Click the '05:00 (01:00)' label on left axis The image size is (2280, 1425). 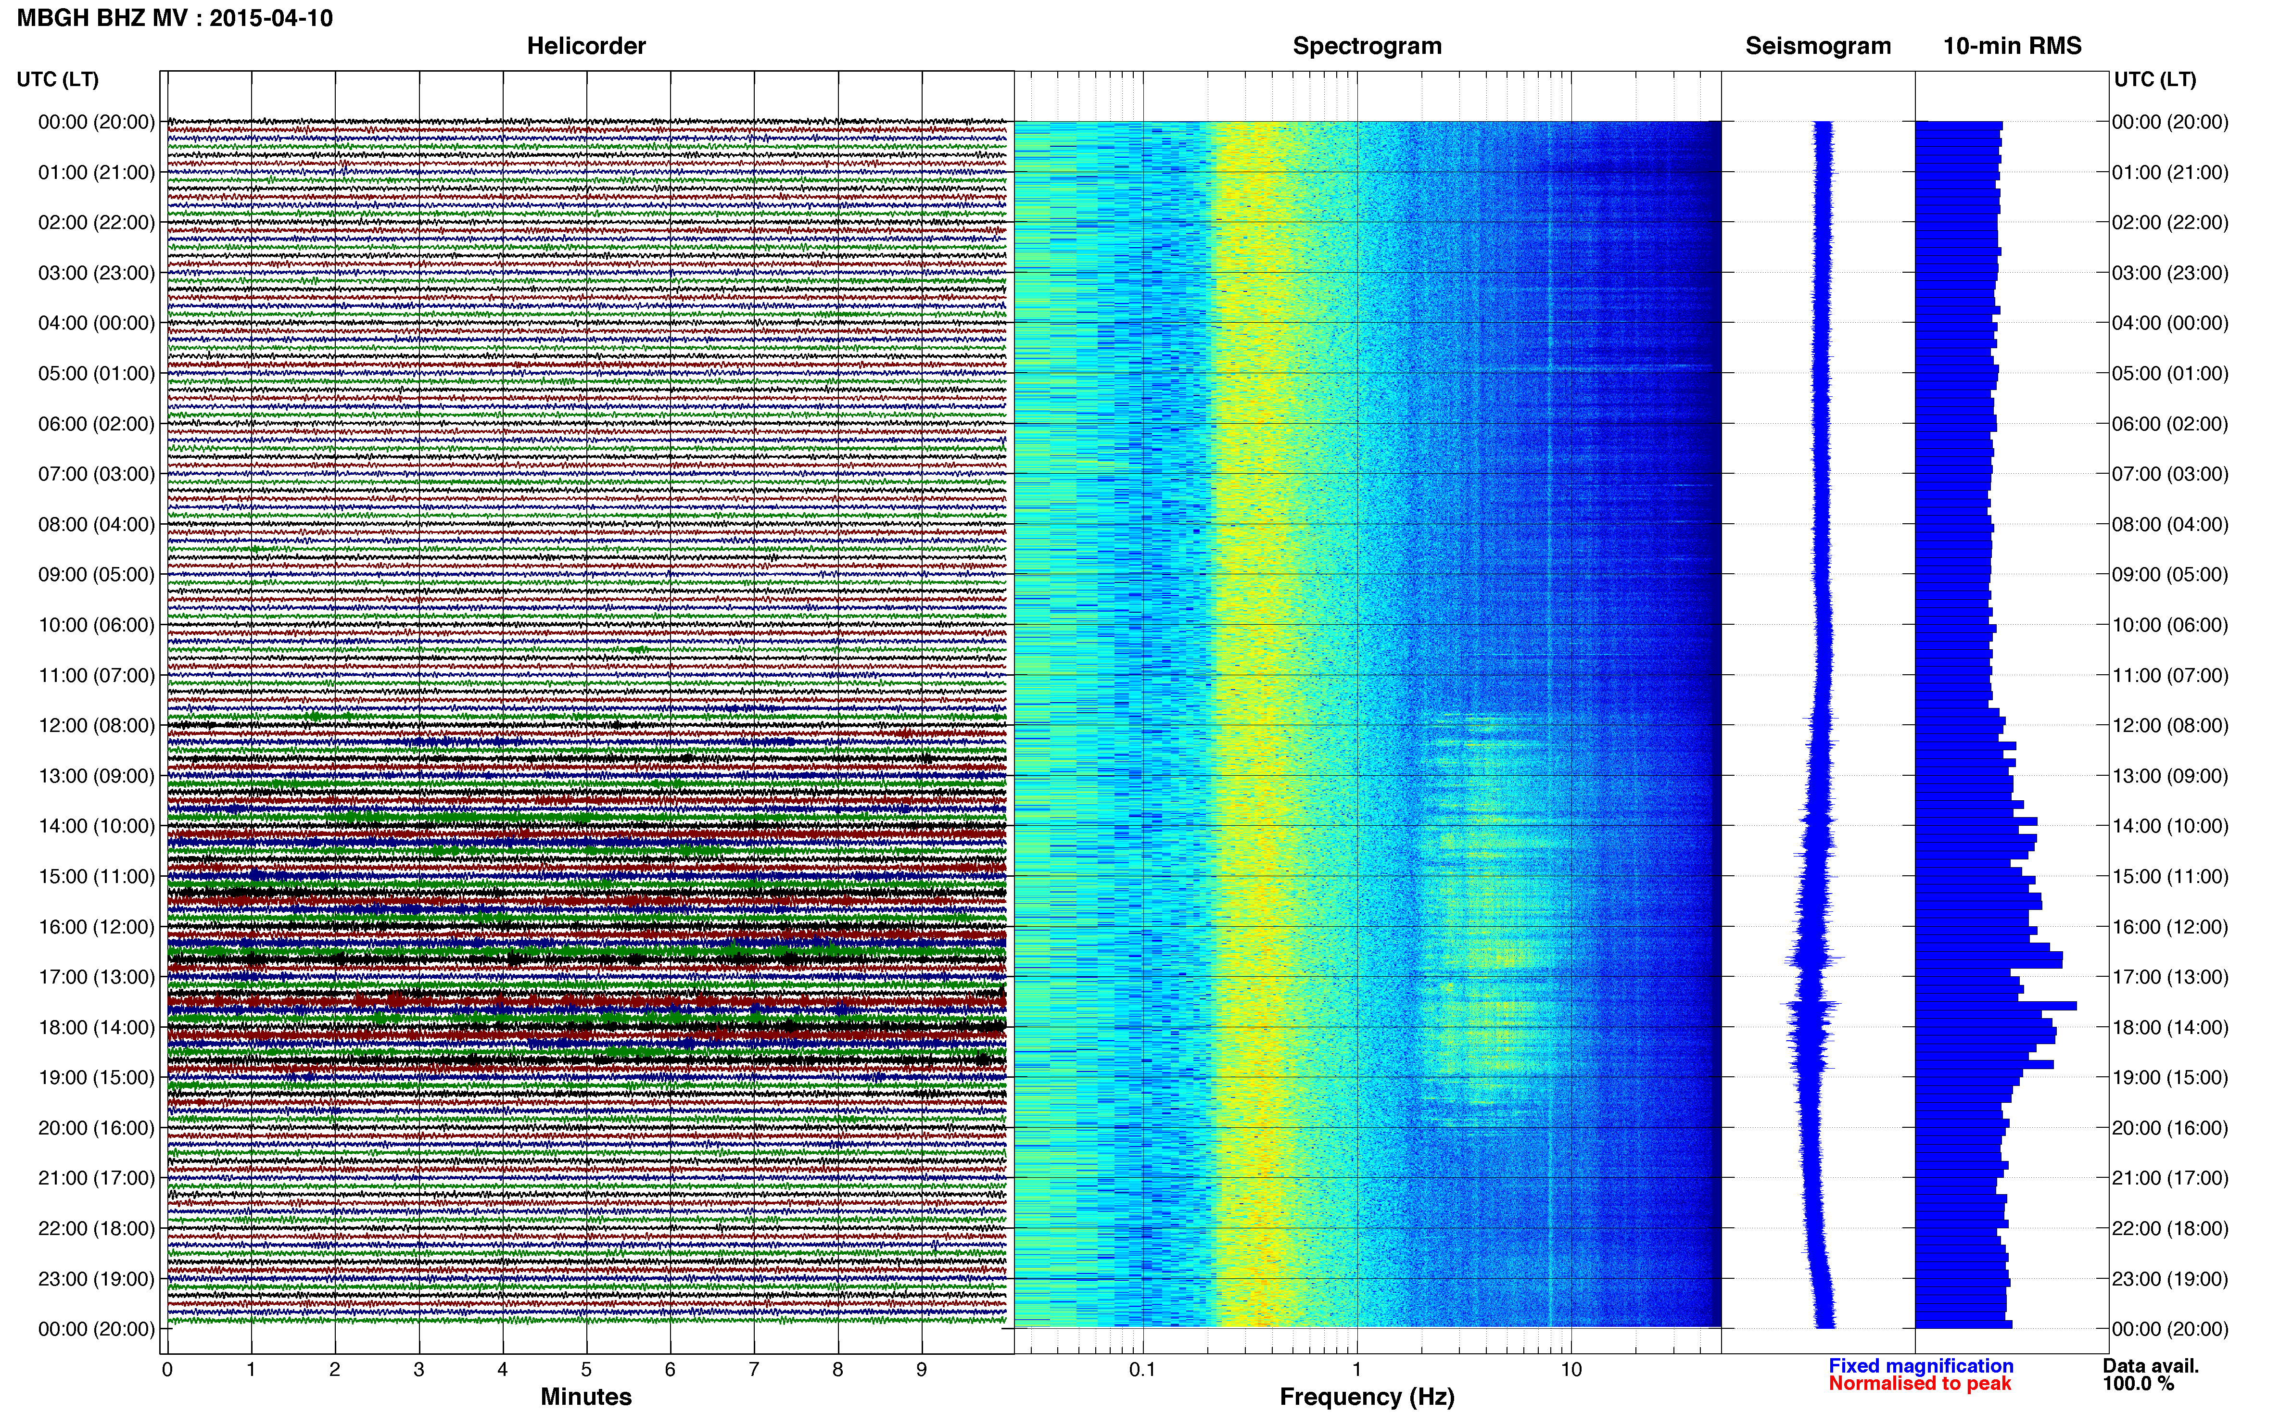click(x=96, y=373)
